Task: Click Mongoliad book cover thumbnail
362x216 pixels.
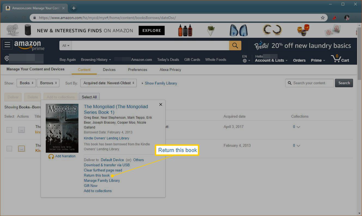Action: [x=62, y=128]
